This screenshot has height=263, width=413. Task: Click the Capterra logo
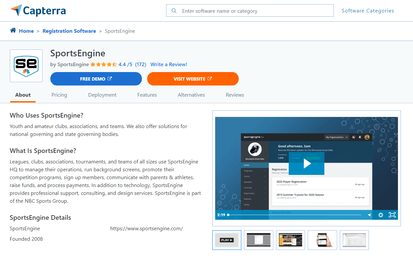point(38,11)
